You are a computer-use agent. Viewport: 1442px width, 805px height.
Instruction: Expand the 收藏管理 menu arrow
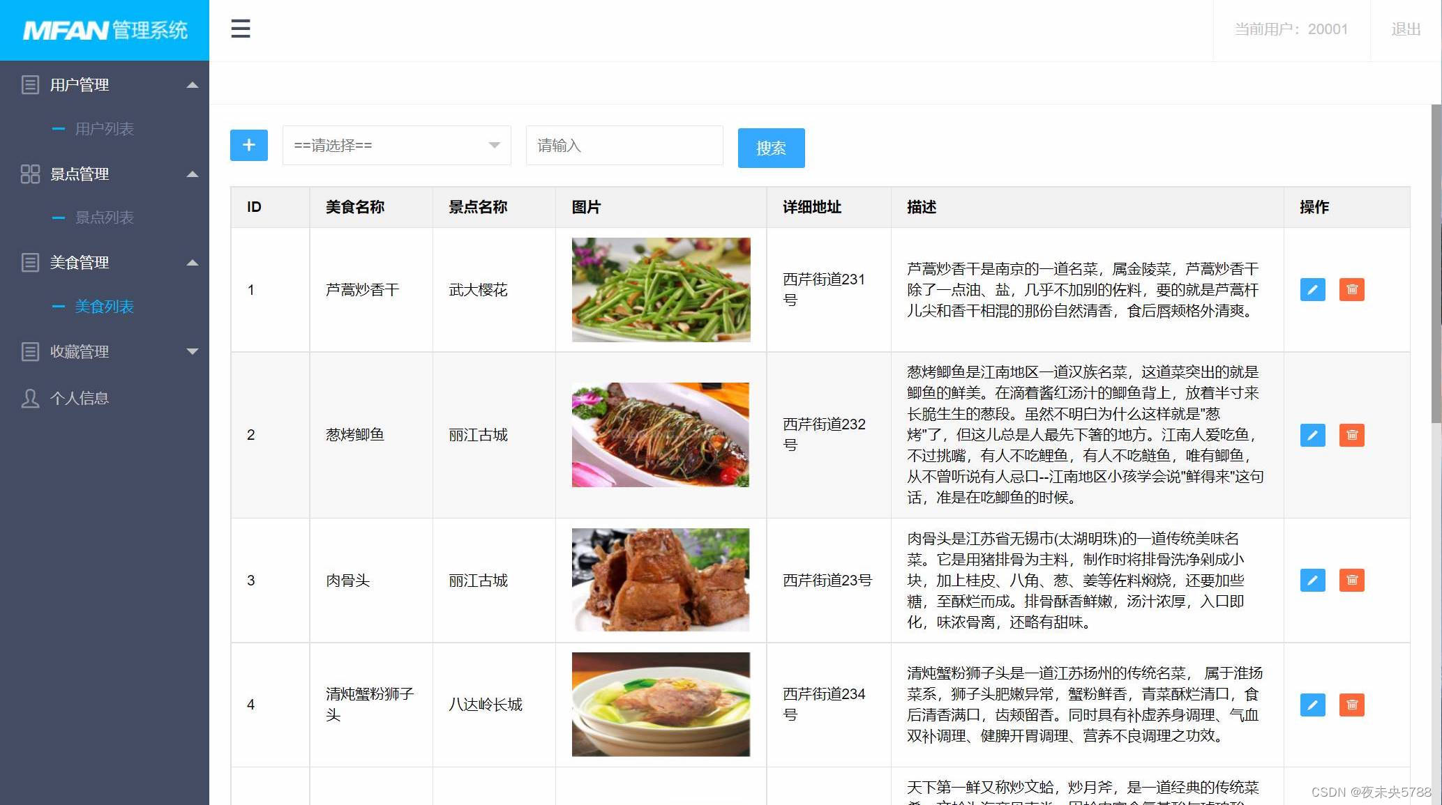[x=193, y=351]
